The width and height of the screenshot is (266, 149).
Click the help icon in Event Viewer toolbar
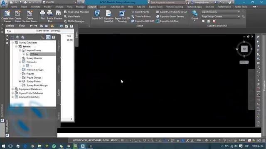point(71,26)
